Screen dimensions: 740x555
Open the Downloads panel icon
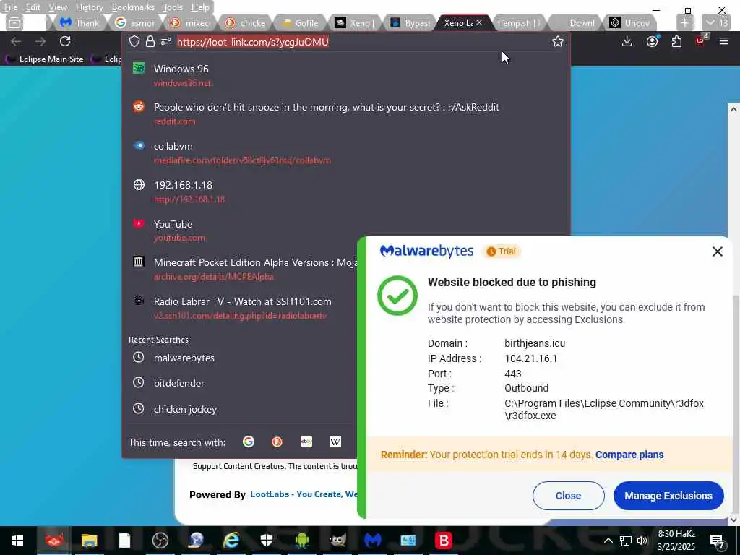coord(627,41)
